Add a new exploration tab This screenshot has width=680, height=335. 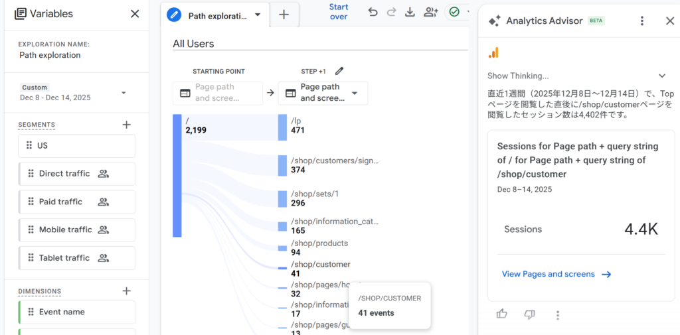pyautogui.click(x=284, y=15)
